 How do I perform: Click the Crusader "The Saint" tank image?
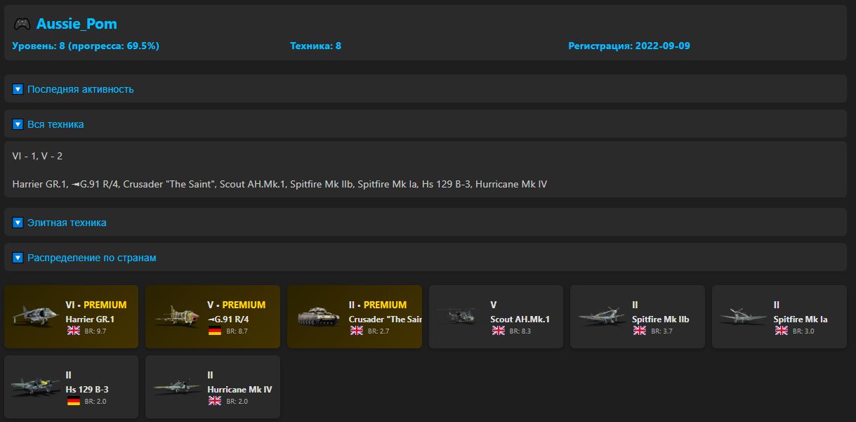click(318, 317)
